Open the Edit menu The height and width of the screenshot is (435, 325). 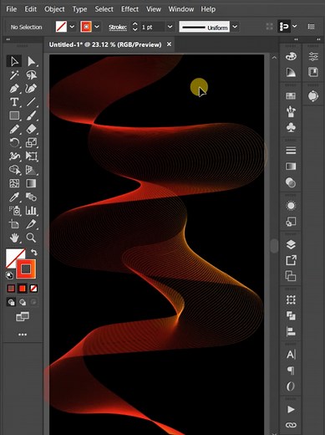point(30,9)
